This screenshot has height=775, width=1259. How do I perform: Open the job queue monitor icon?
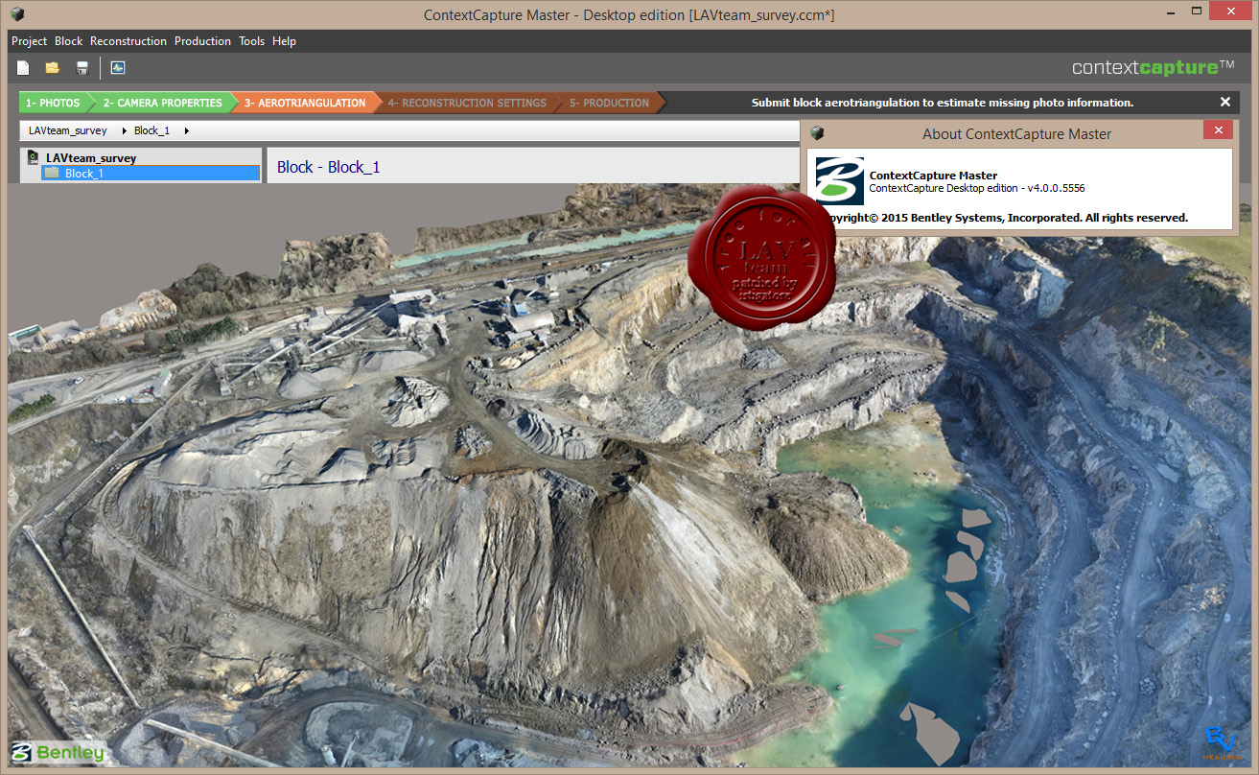click(x=118, y=68)
